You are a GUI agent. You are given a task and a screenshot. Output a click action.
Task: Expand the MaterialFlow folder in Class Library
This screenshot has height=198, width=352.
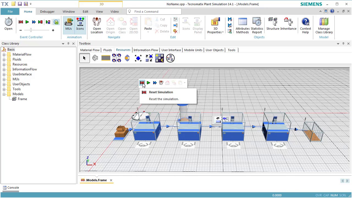point(4,54)
